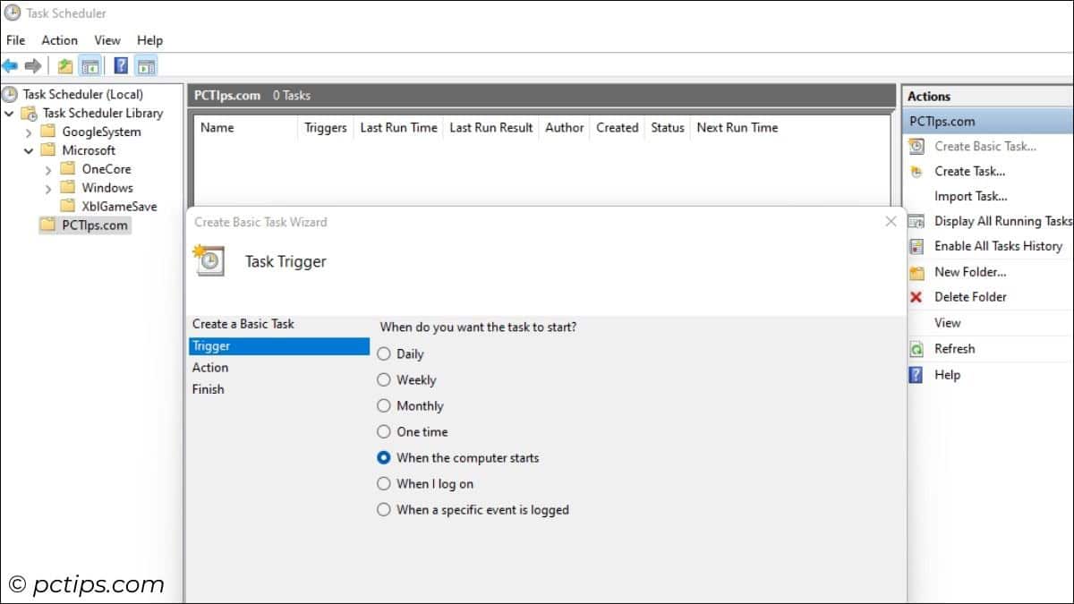Expand the GoogleSystem tree node
This screenshot has width=1074, height=604.
29,132
